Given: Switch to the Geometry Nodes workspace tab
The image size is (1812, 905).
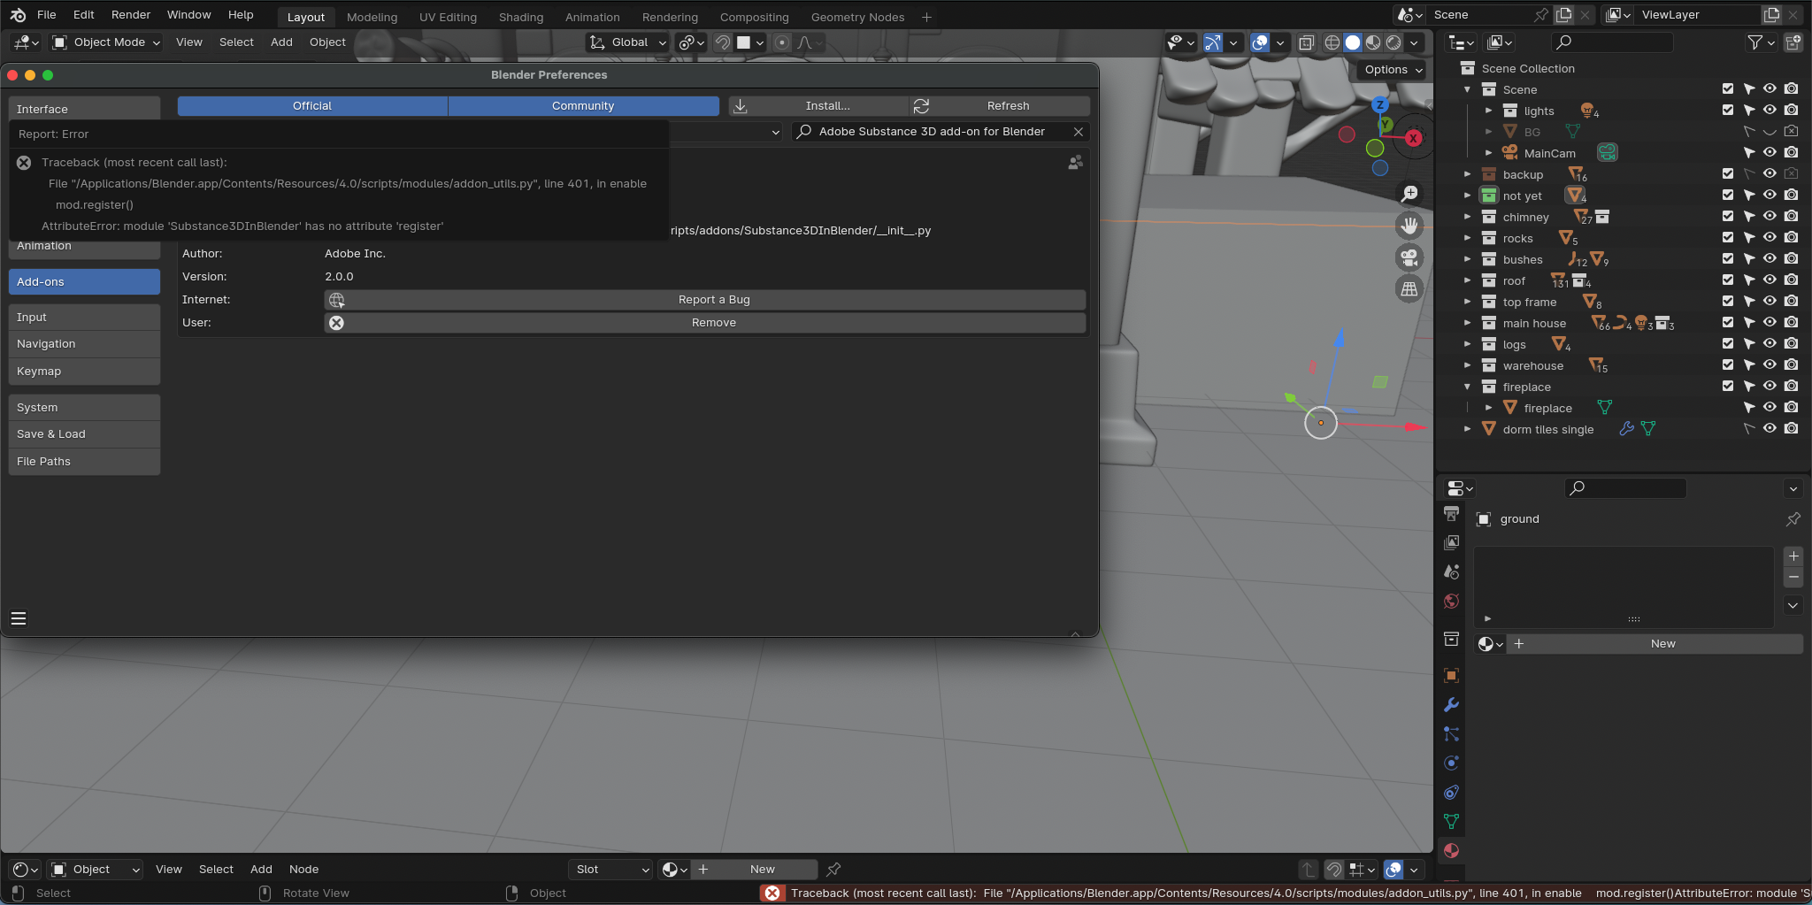Looking at the screenshot, I should 857,17.
